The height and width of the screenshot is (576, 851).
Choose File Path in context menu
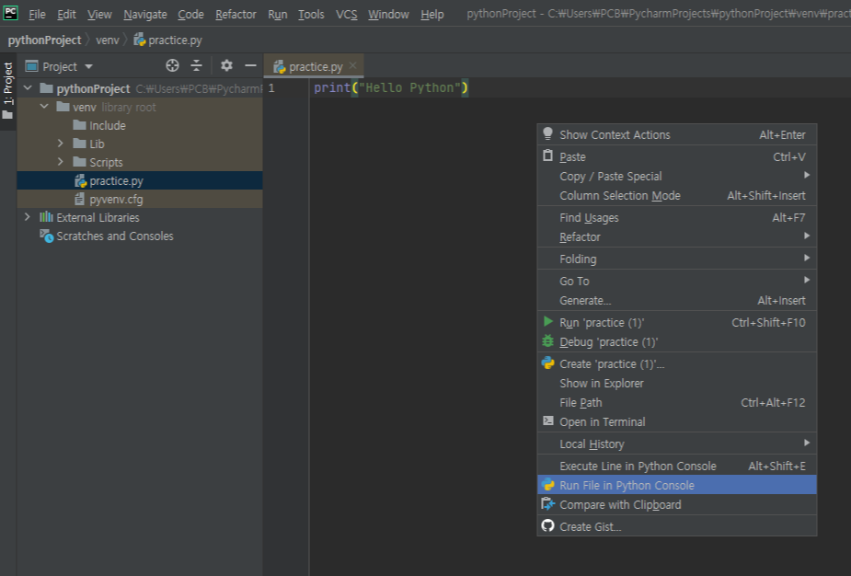pos(677,402)
